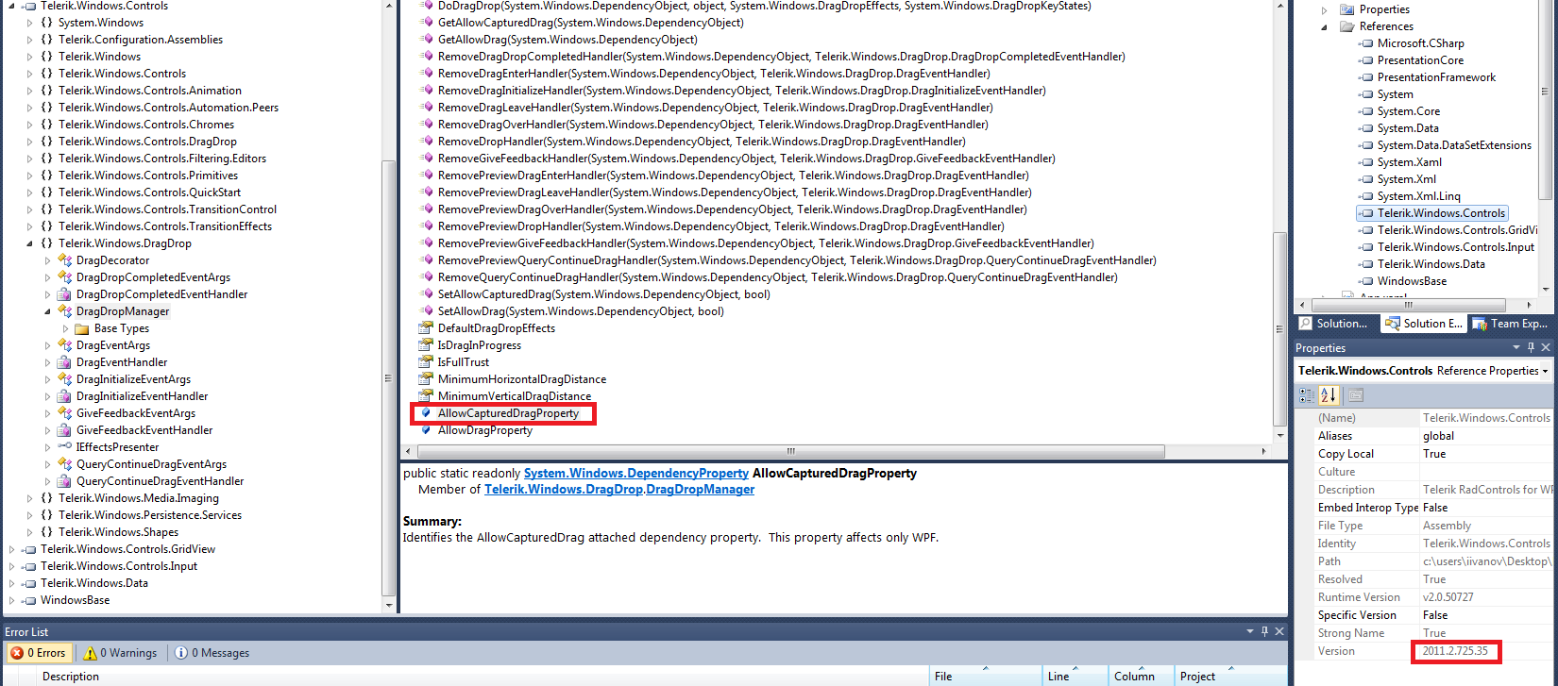
Task: Select the IsDragInProgress member
Action: (x=479, y=345)
